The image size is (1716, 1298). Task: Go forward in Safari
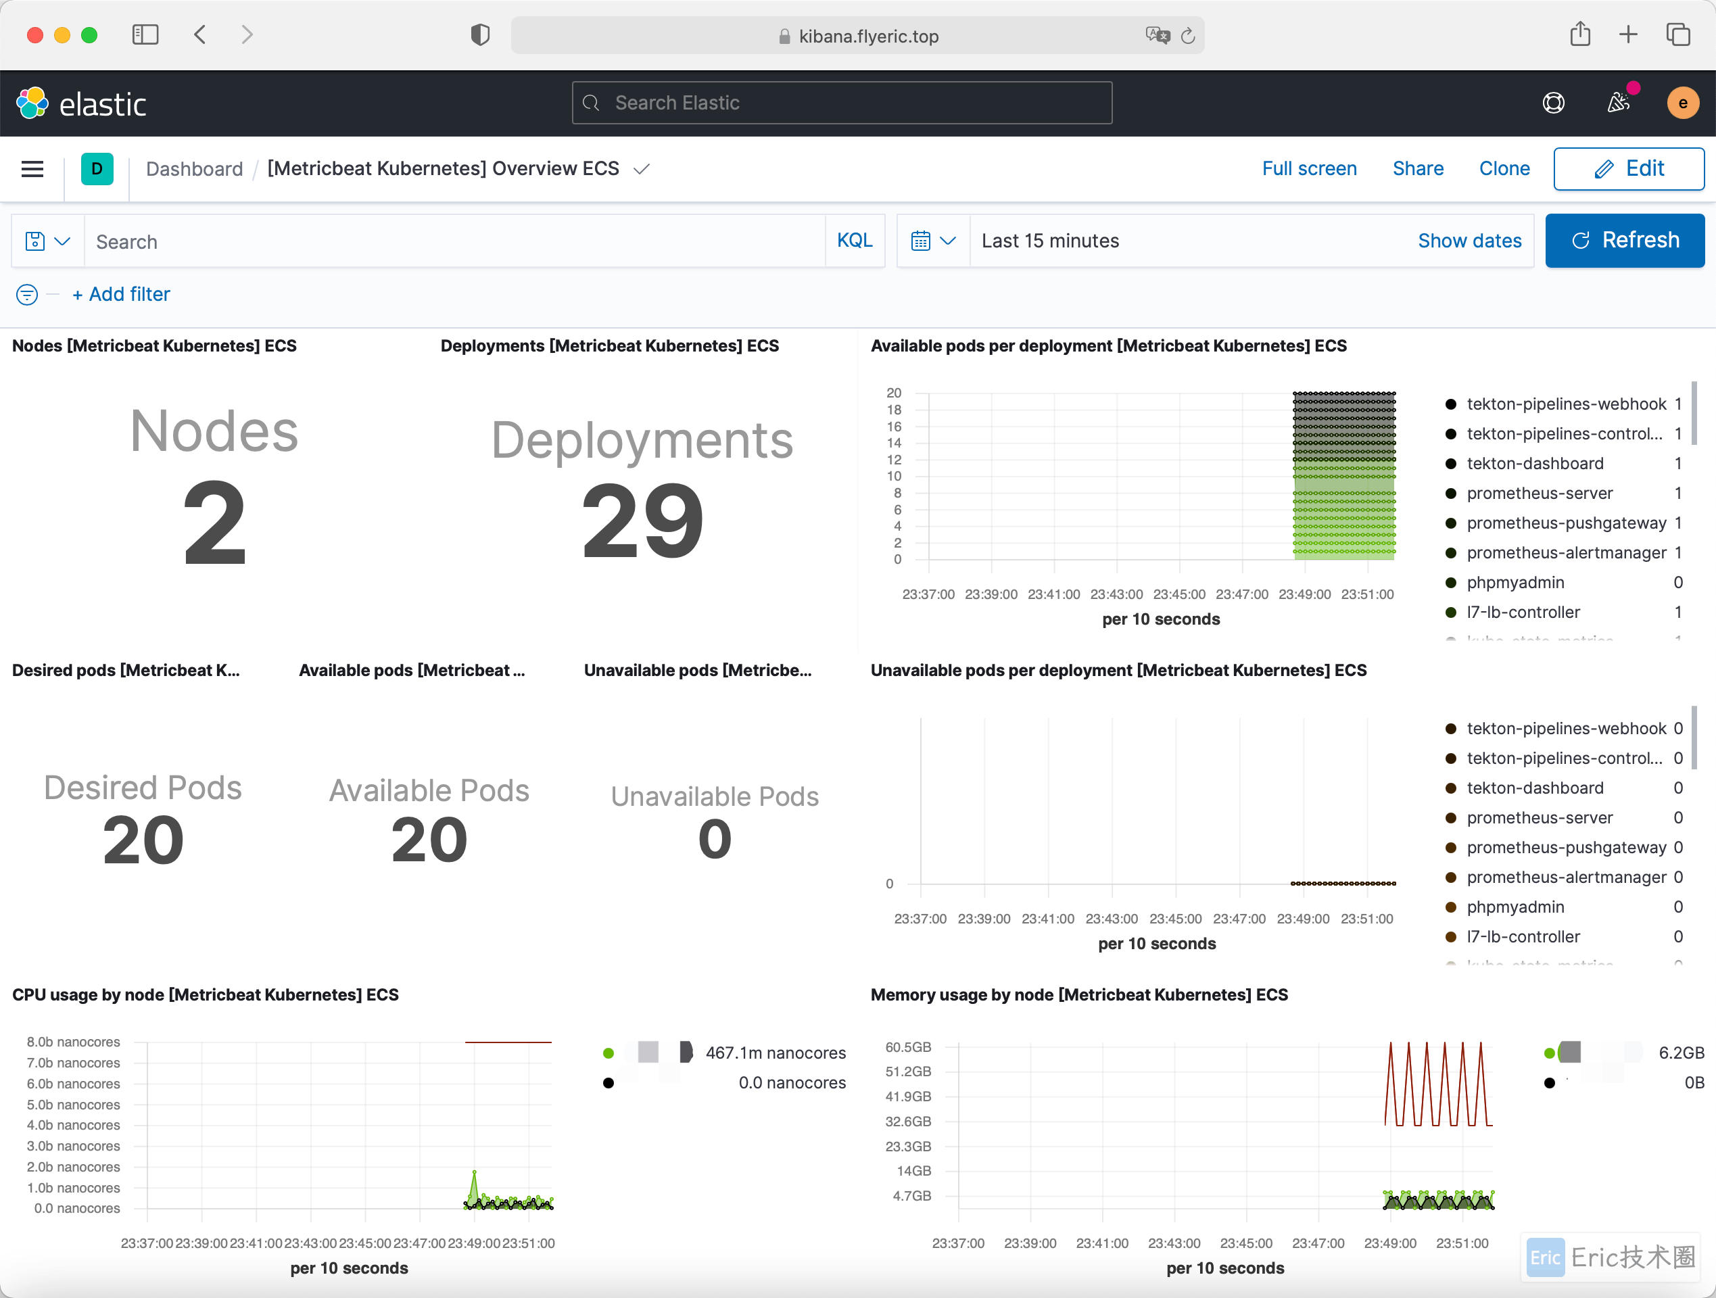(x=247, y=35)
